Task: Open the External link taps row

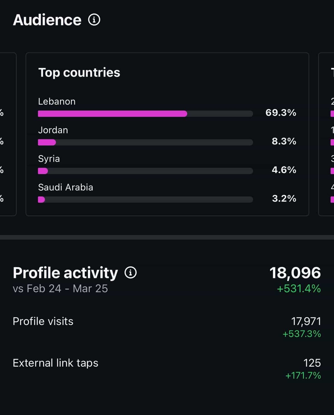Action: tap(167, 369)
